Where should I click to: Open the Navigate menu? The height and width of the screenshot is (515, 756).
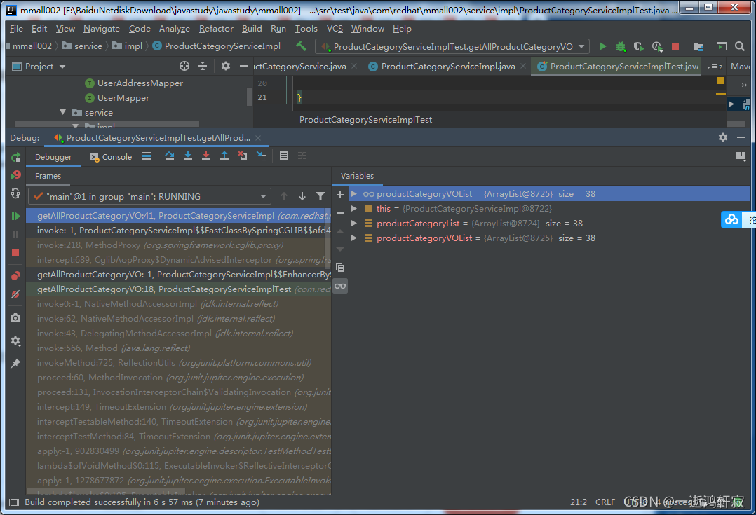pos(101,29)
